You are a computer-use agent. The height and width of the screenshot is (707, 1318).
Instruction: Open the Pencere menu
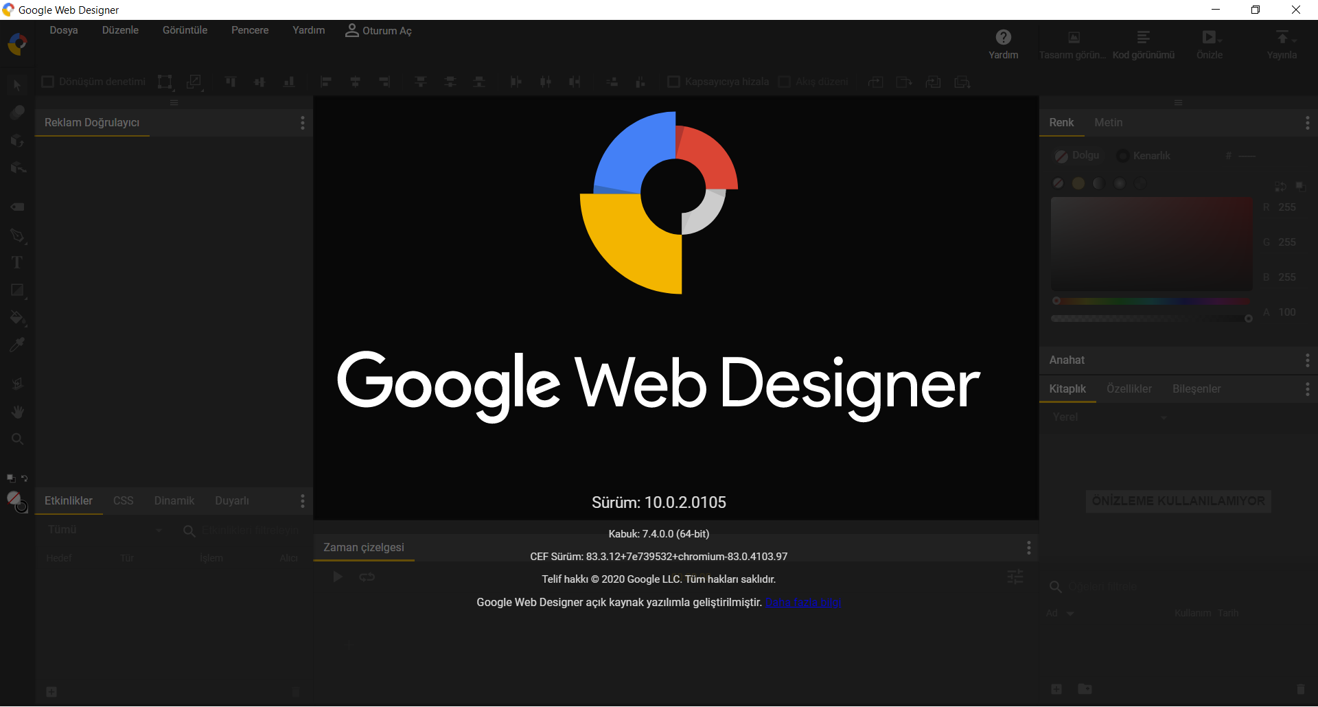point(250,30)
